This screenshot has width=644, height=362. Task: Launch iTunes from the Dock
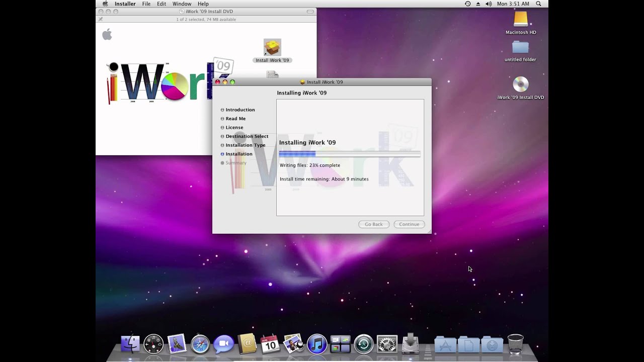pos(317,344)
